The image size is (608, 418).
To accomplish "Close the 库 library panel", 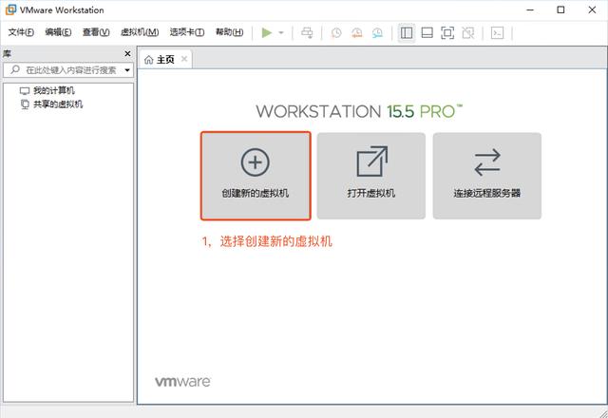I will [x=127, y=53].
